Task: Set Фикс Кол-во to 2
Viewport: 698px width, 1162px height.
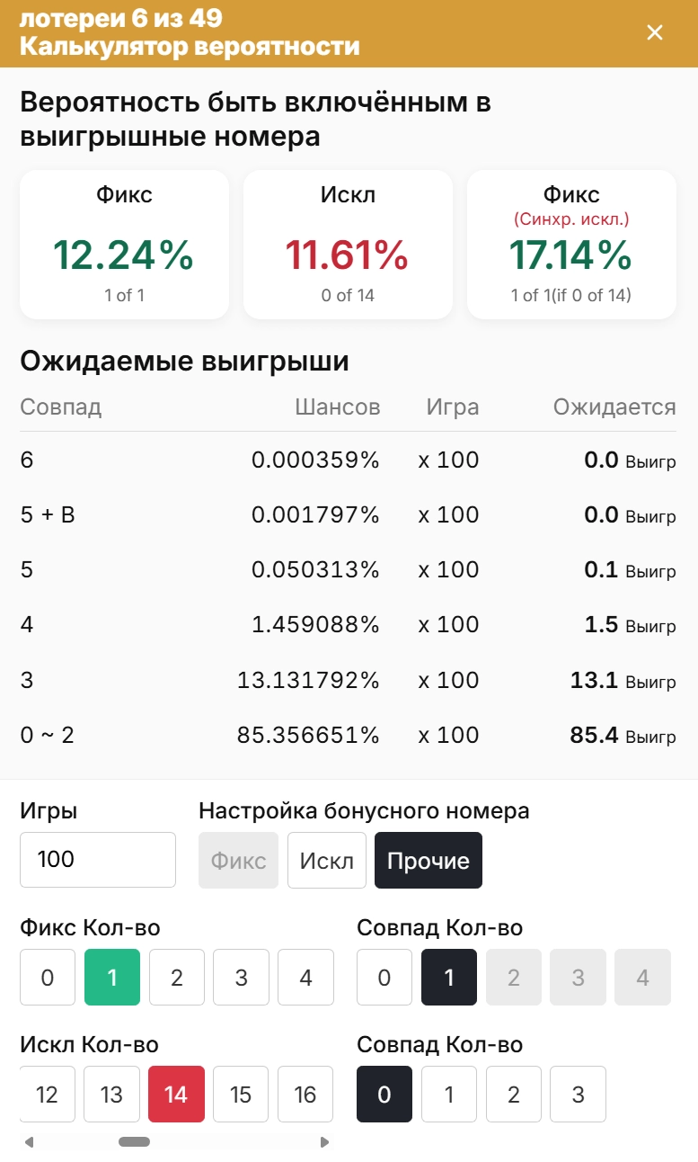Action: [x=176, y=977]
